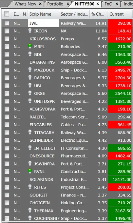133x223 pixels.
Task: Open the Whats New tab
Action: coord(25,4)
